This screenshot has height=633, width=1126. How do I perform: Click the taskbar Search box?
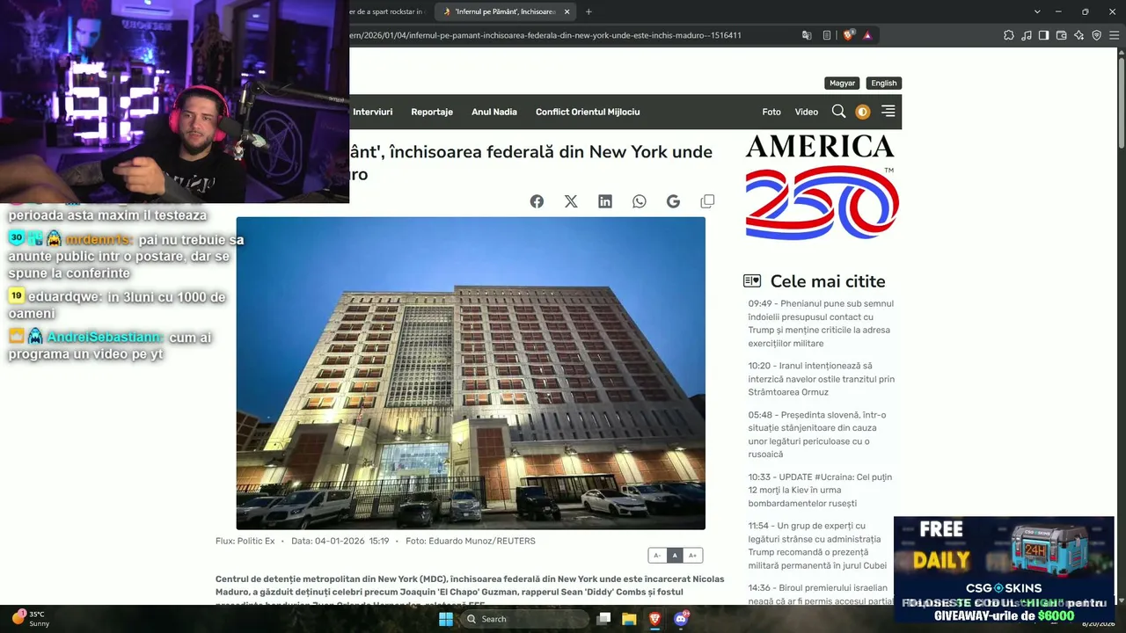point(525,619)
